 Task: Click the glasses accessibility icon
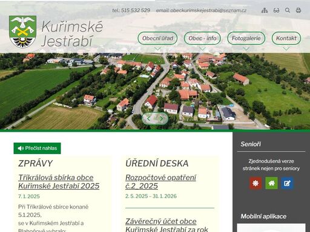coord(276,10)
